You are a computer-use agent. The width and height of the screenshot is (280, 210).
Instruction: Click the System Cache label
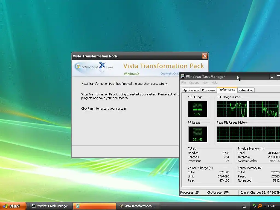pyautogui.click(x=247, y=161)
